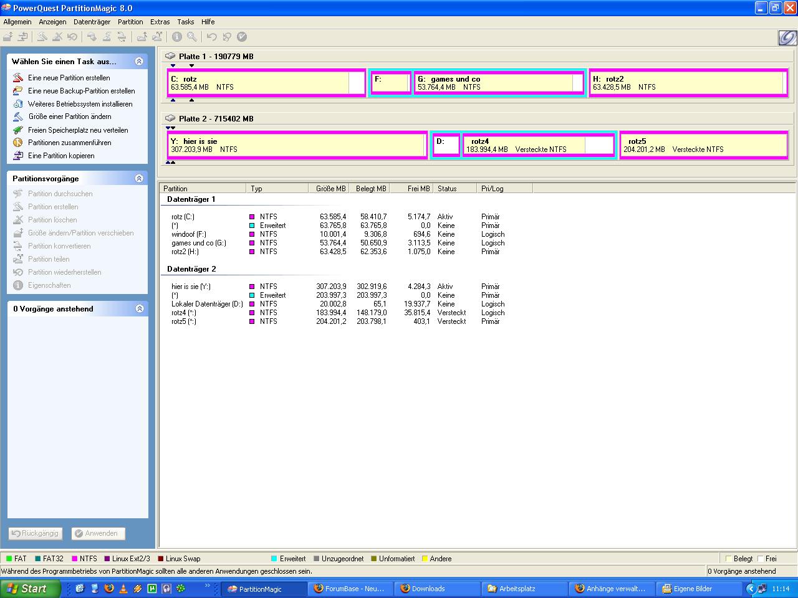The image size is (798, 598).
Task: Click the icon beside 'Eine neue Backup-Partition erstellen'
Action: pos(17,91)
